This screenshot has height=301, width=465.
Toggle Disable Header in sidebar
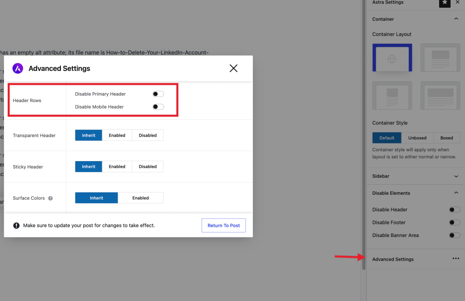pyautogui.click(x=455, y=210)
